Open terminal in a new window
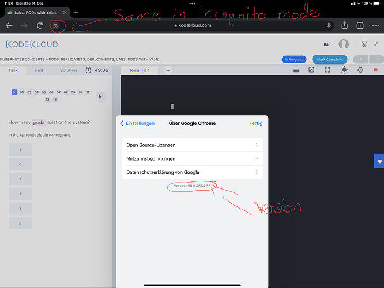 coord(311,70)
